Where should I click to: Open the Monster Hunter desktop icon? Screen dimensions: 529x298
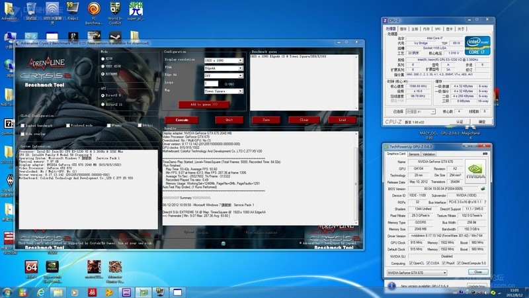click(114, 272)
